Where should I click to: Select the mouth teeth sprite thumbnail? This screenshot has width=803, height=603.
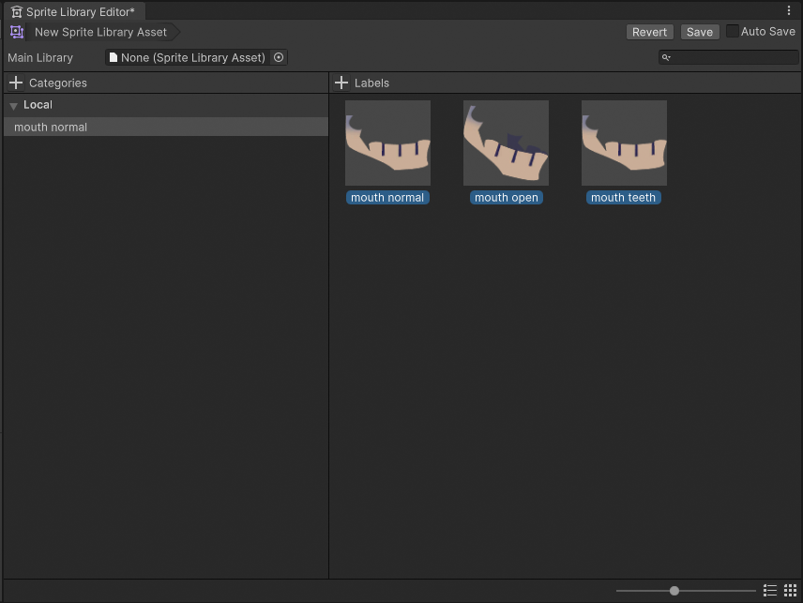pos(624,143)
